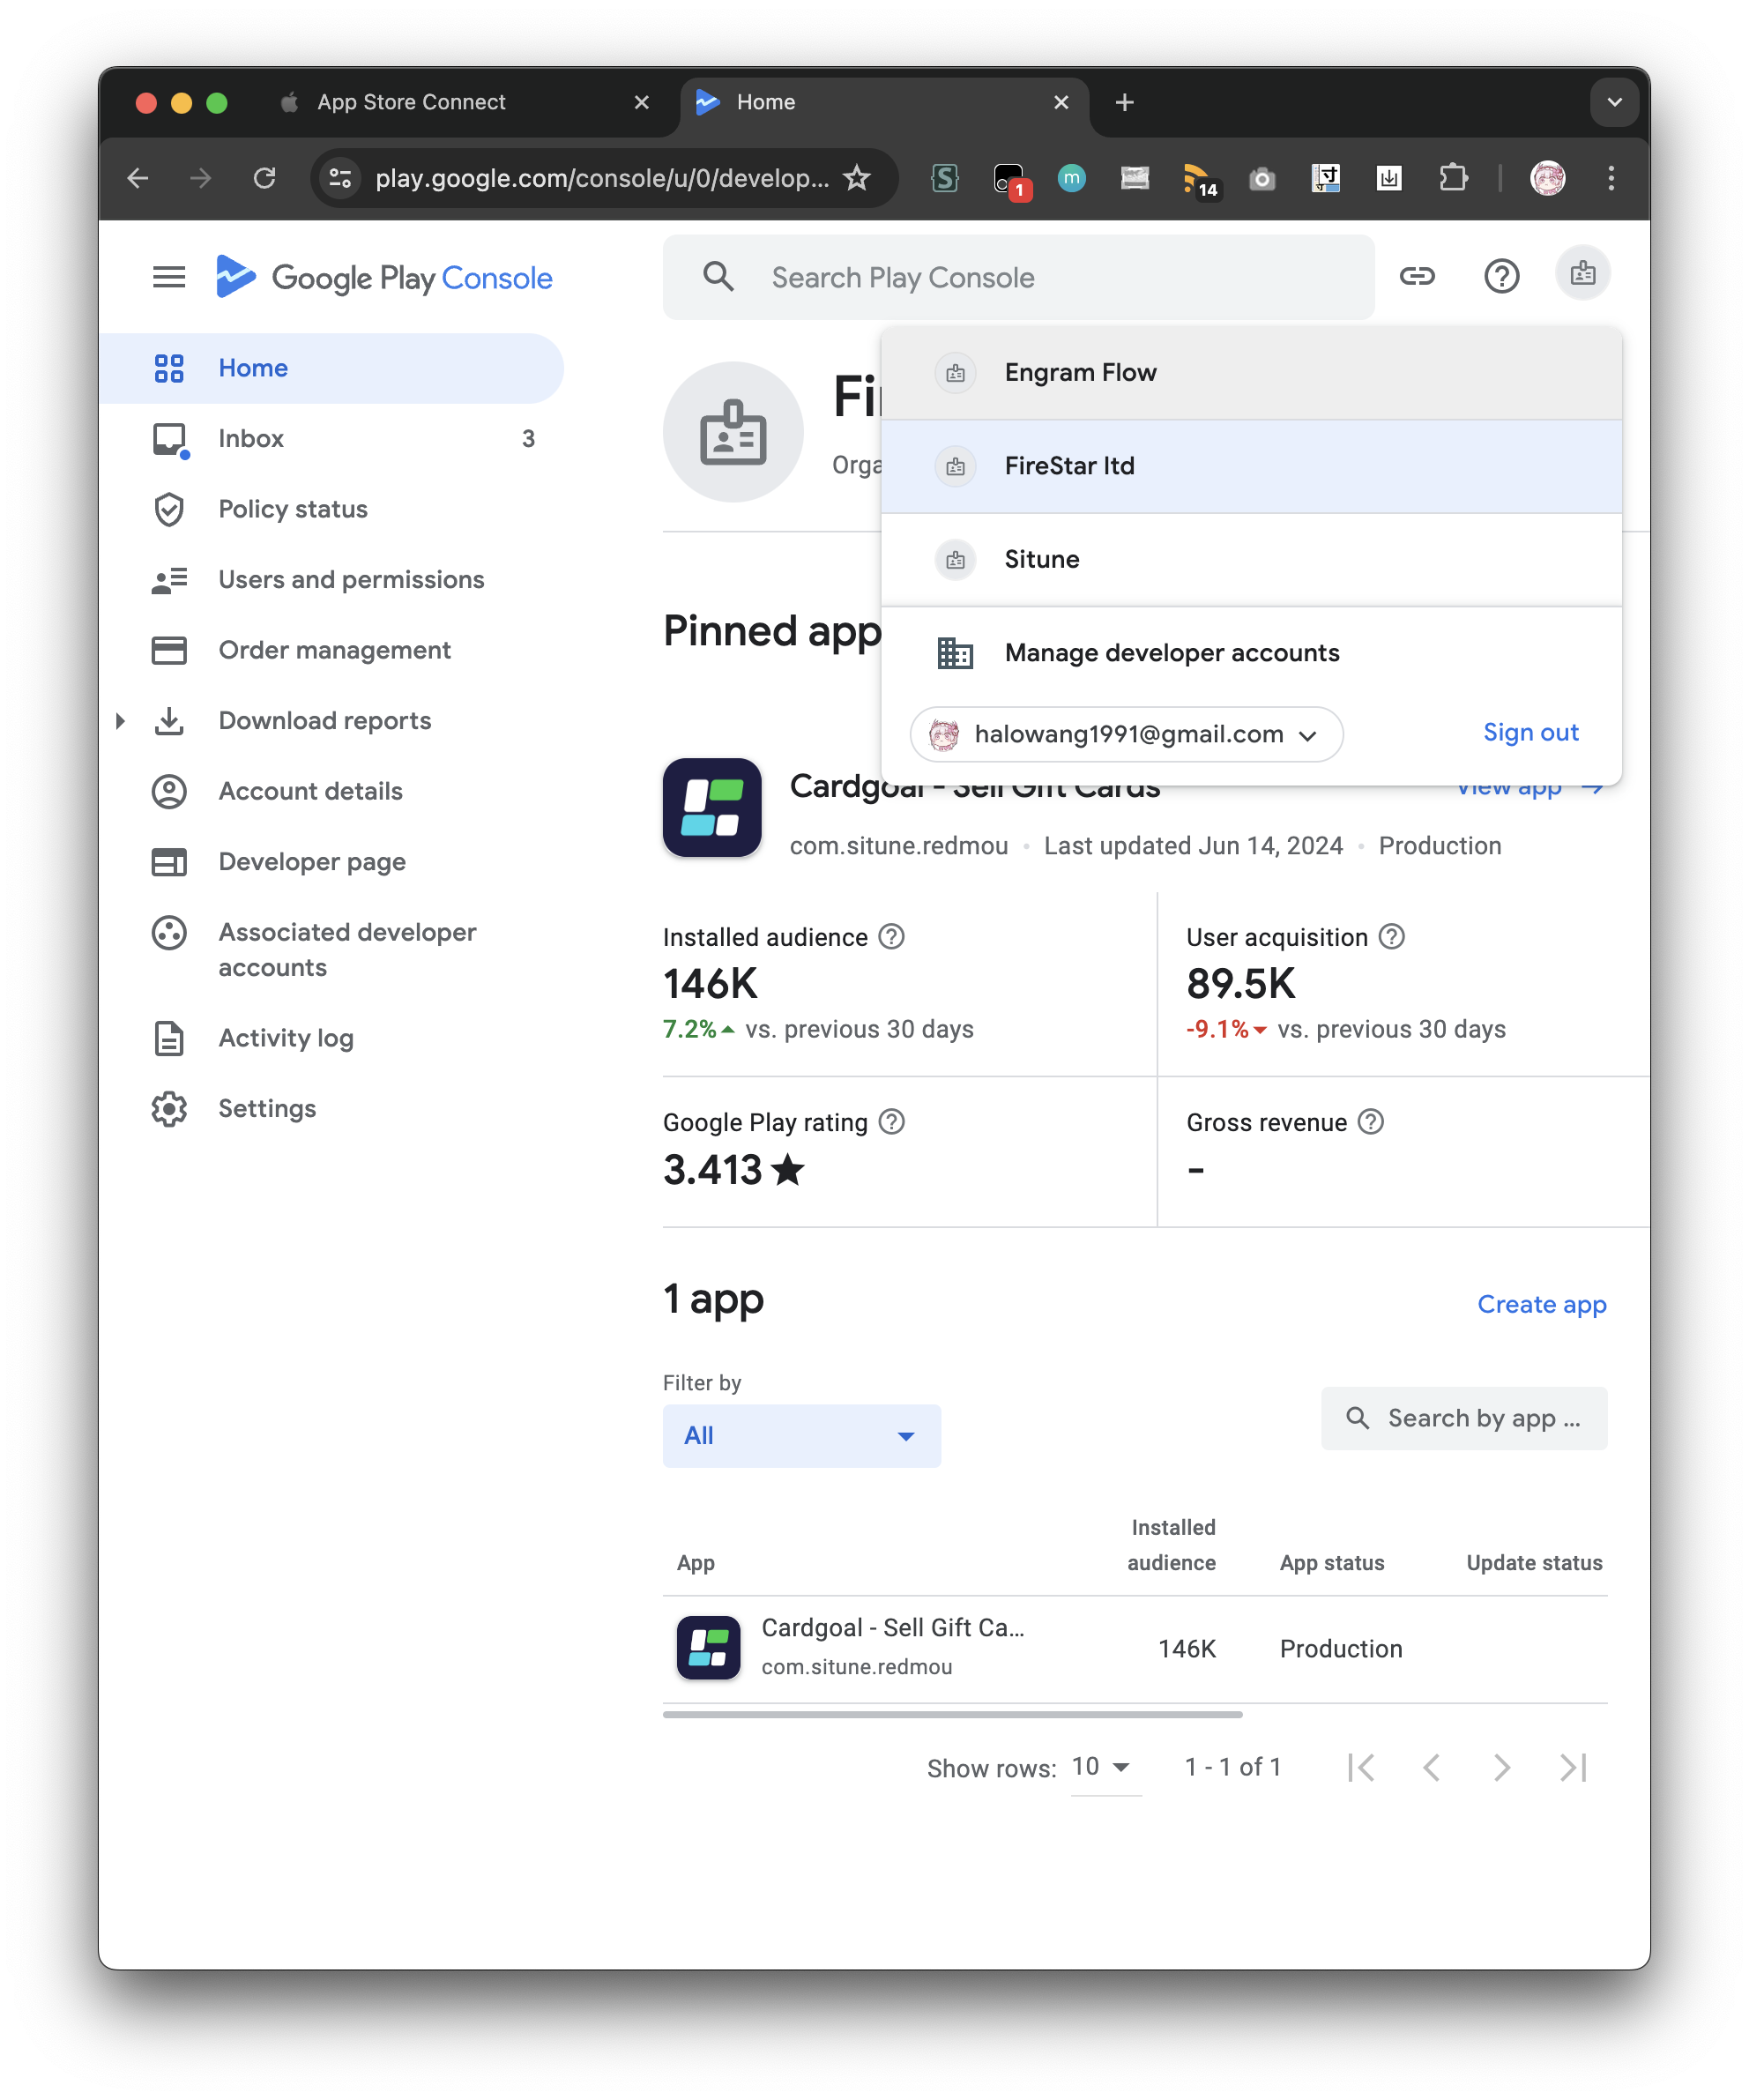Open the Cardgoal row in the app table
Viewport: 1749px width, 2100px height.
(1134, 1648)
